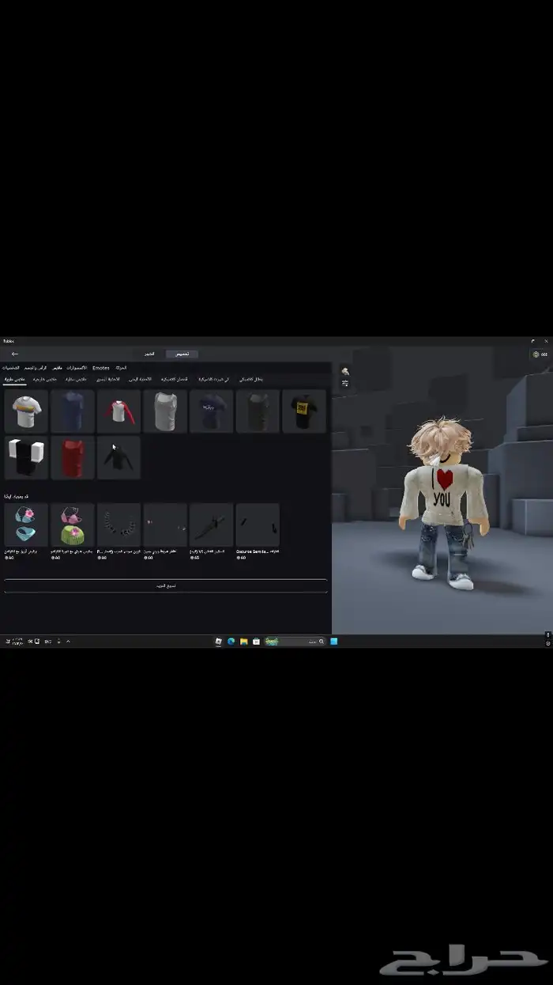
Task: Select the بنطال كلاسيكي (Classic pants) sub-tab
Action: [x=250, y=379]
